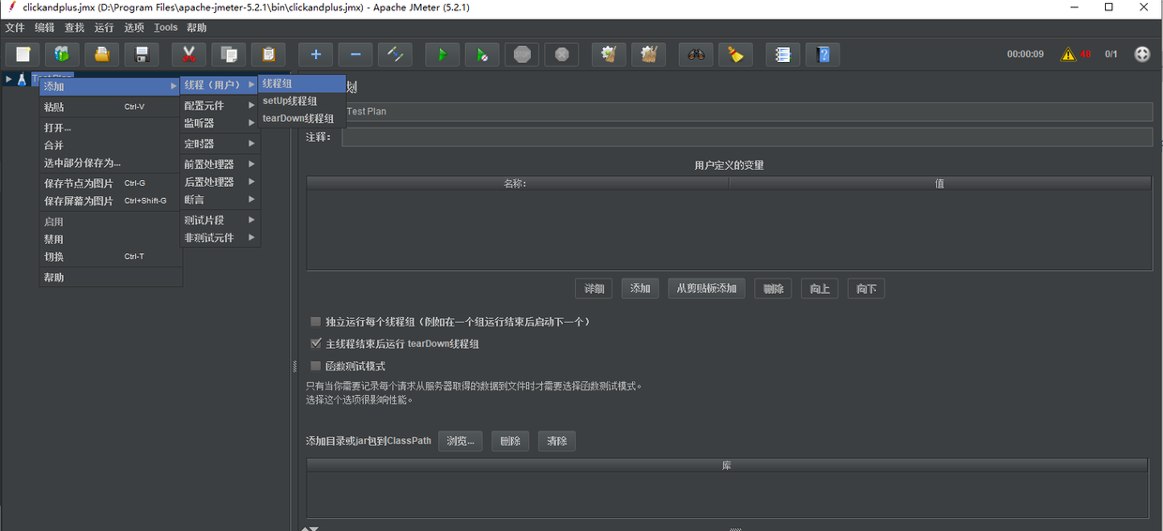Expand 非测试元件 submenu
1163x531 pixels.
click(x=219, y=238)
